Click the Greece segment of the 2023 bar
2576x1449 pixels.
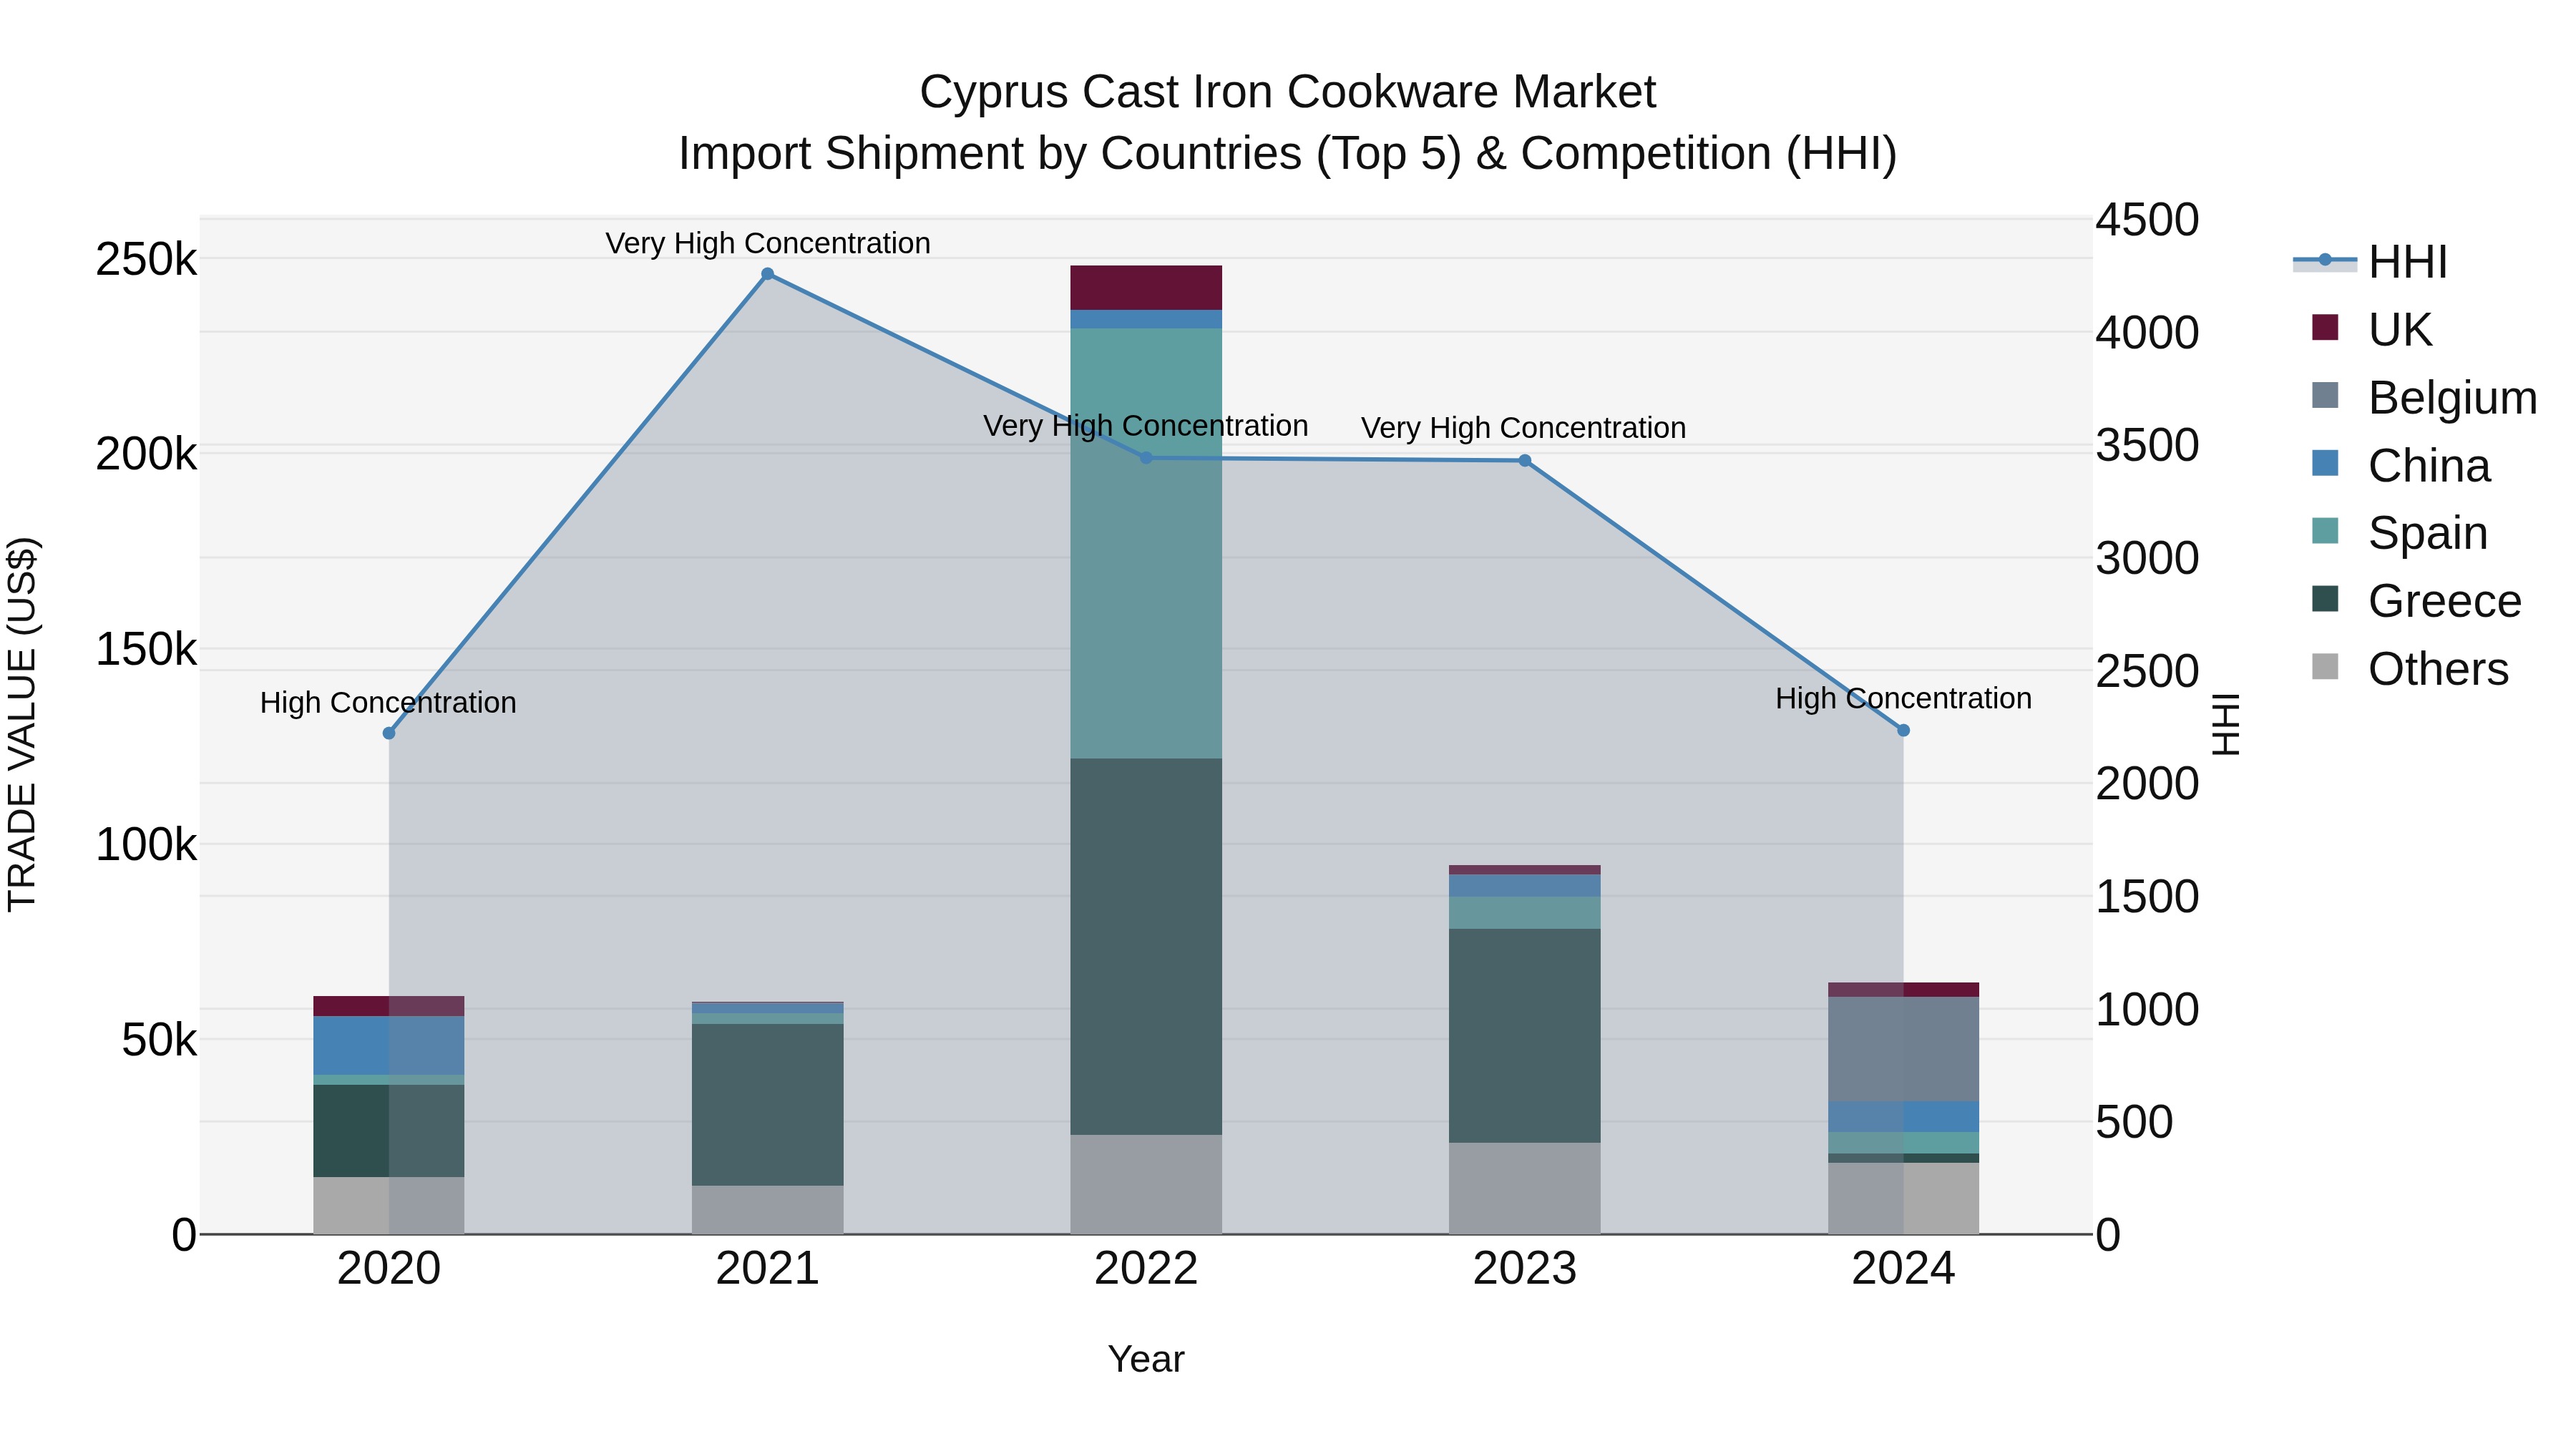tap(1525, 1036)
